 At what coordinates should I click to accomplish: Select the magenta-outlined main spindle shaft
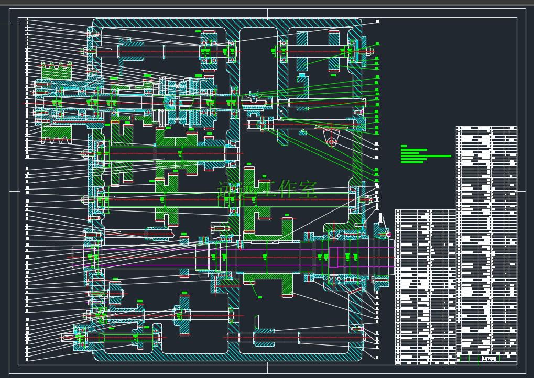click(x=233, y=257)
